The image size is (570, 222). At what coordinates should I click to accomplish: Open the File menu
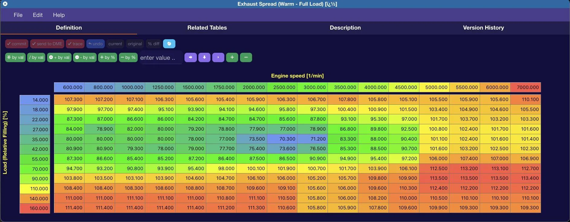pyautogui.click(x=18, y=15)
